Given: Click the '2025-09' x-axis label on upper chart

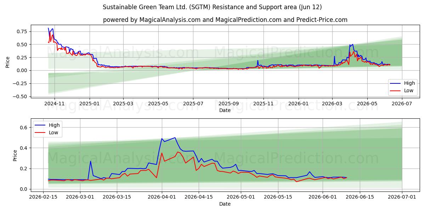Looking at the screenshot, I should [x=228, y=104].
